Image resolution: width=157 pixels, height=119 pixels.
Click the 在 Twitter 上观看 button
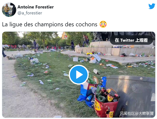[x=131, y=40]
